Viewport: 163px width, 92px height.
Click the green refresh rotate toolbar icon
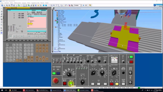19,5
